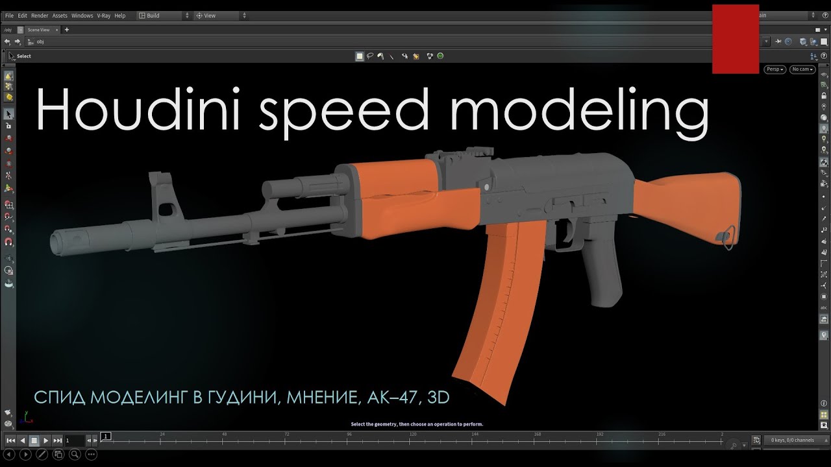Toggle the abc display option icon
The height and width of the screenshot is (467, 831).
click(x=825, y=308)
